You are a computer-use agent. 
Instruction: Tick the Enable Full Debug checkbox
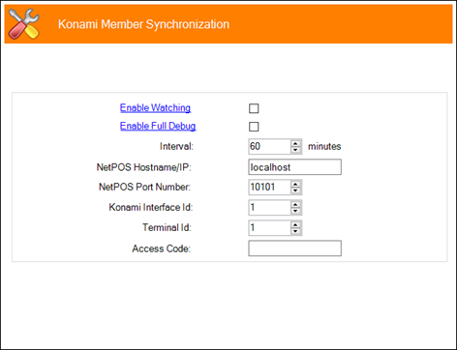254,127
